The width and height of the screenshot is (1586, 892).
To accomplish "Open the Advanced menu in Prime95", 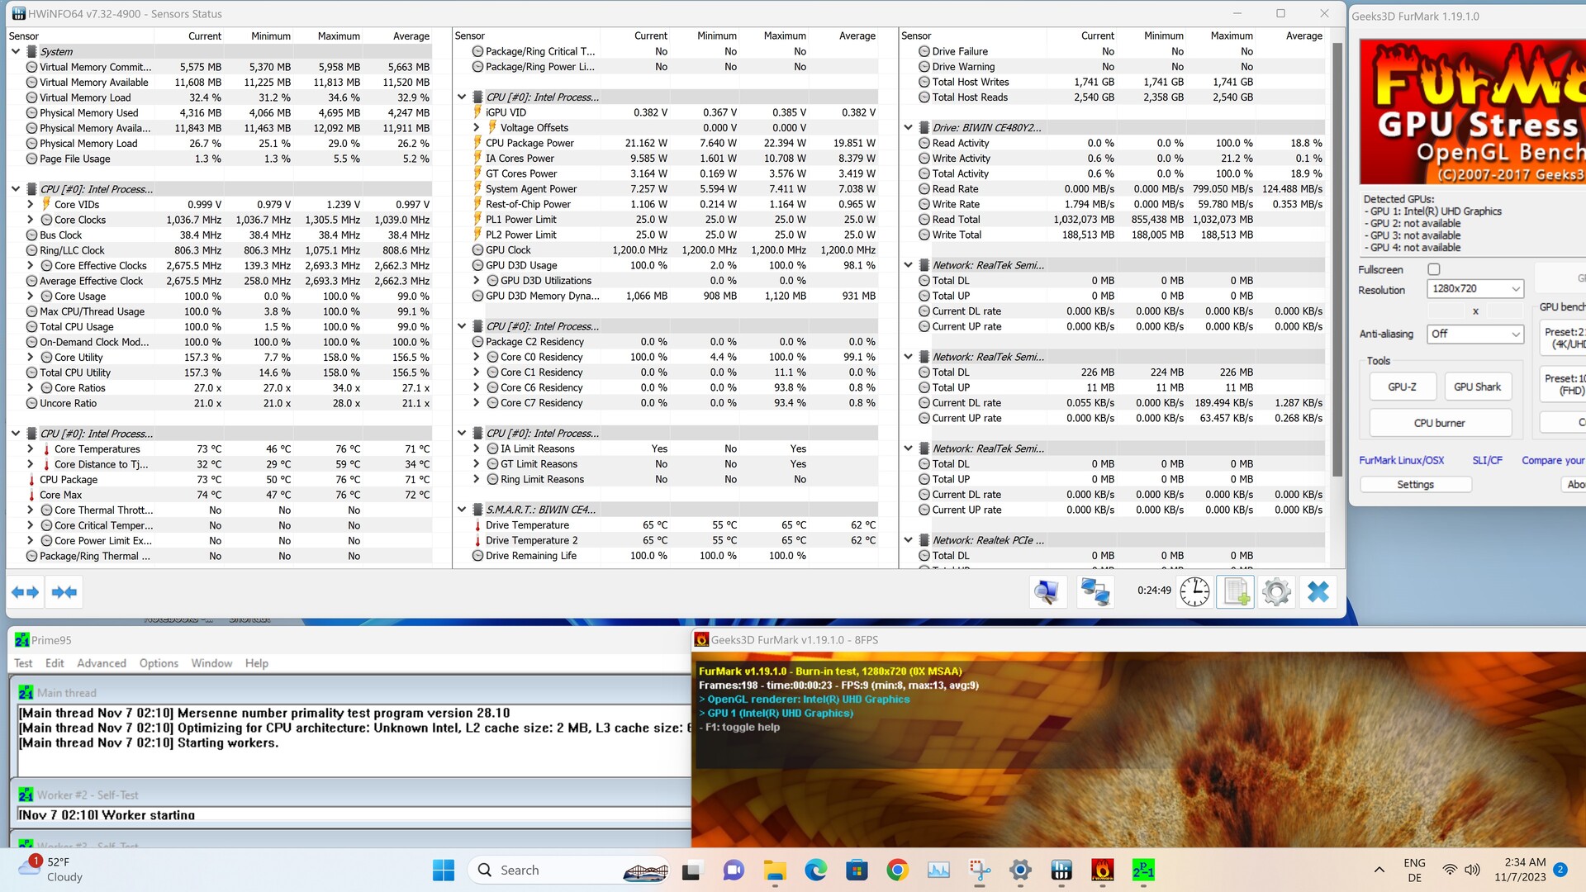I will coord(102,663).
